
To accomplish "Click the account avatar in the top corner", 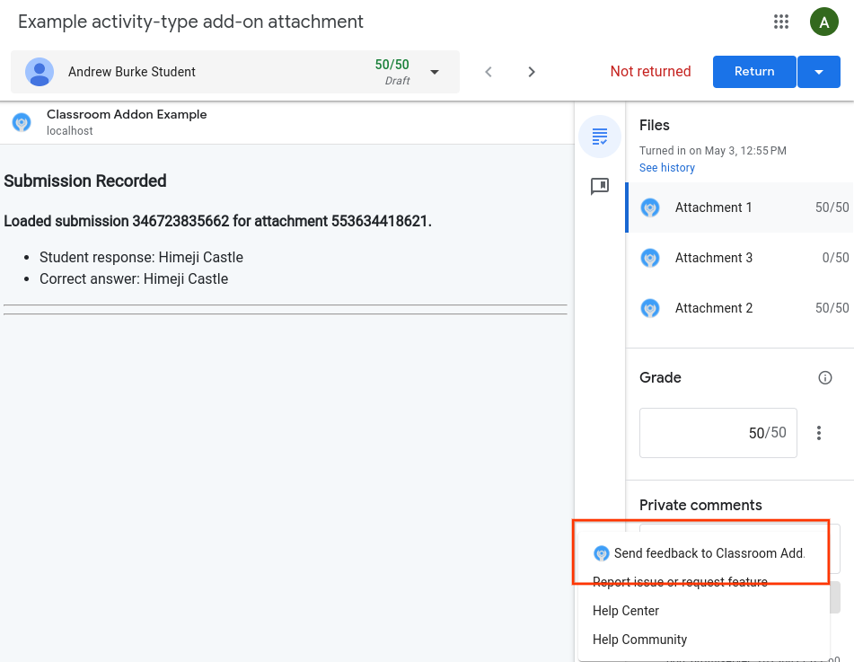I will coord(823,22).
